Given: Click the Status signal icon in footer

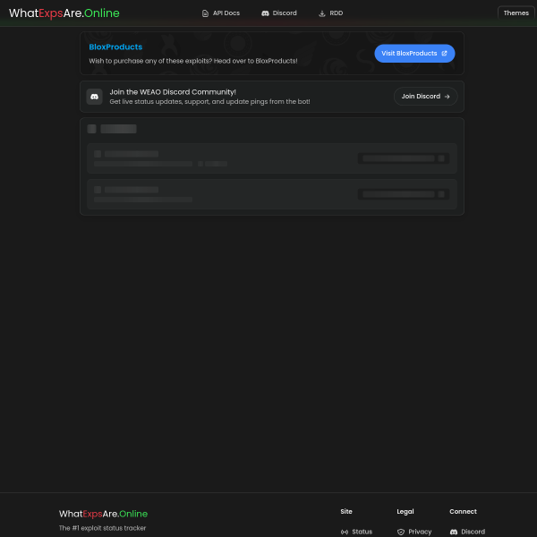Looking at the screenshot, I should 345,532.
